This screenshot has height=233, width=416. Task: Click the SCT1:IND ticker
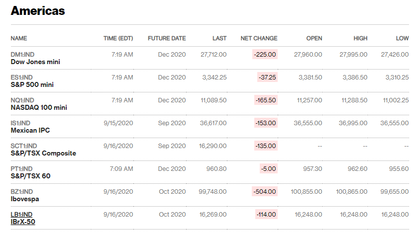(x=24, y=146)
